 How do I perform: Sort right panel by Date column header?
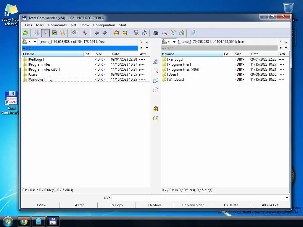[264, 54]
